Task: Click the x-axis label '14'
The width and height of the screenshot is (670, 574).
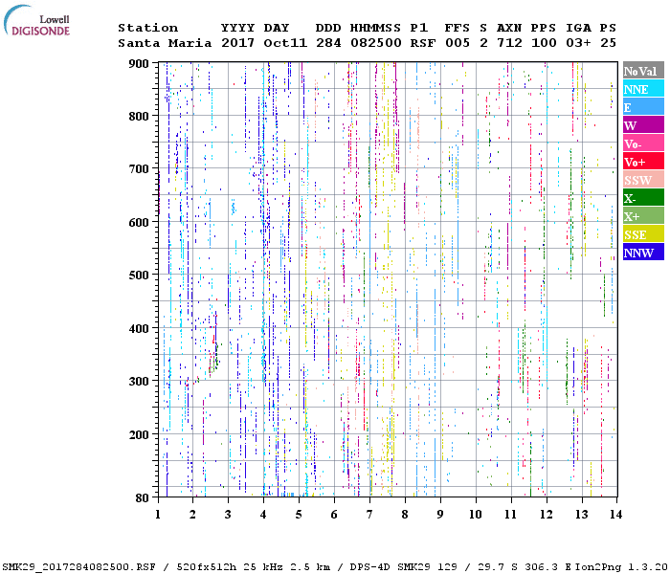Action: [615, 515]
